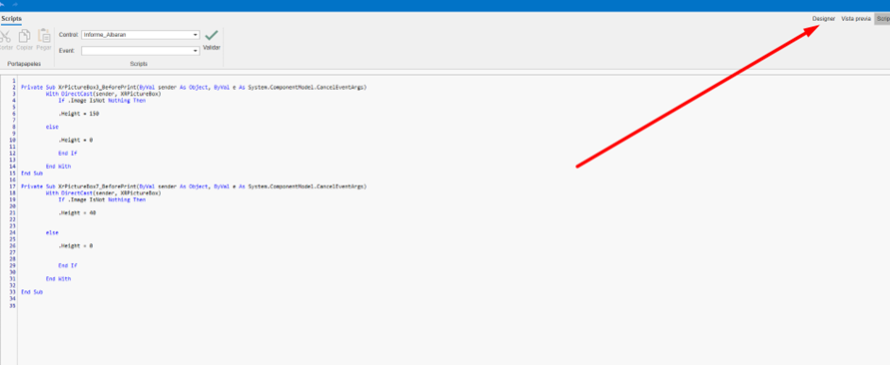Image resolution: width=890 pixels, height=365 pixels.
Task: Click 'With DirectCast(sender, XRPictureBox)' on line 3
Action: 103,94
